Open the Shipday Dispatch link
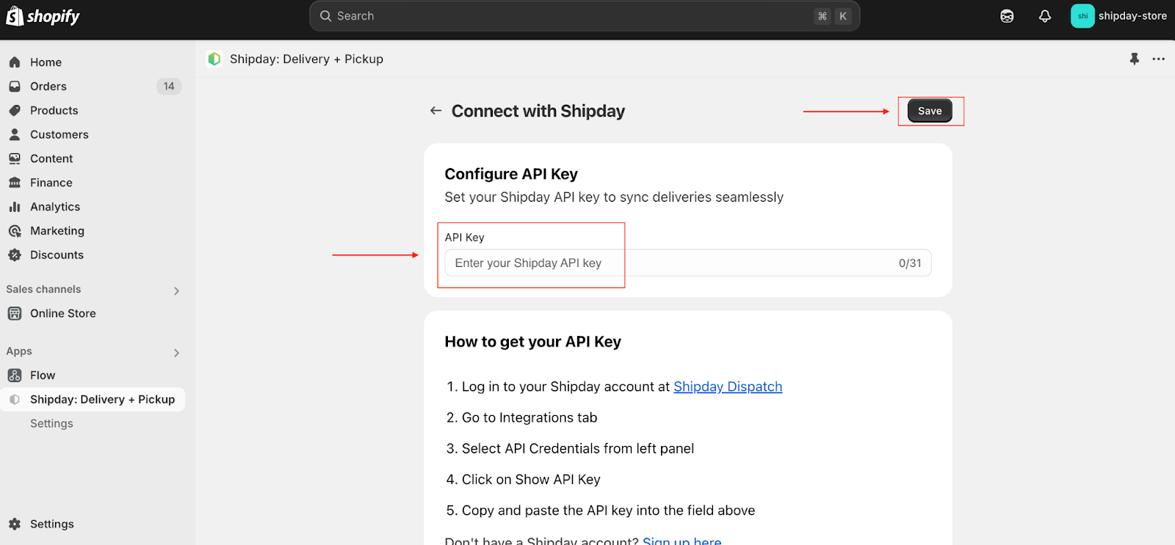This screenshot has width=1175, height=545. [728, 387]
